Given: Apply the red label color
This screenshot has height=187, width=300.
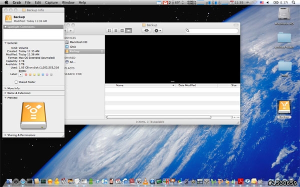Looking at the screenshot, I should (x=26, y=74).
